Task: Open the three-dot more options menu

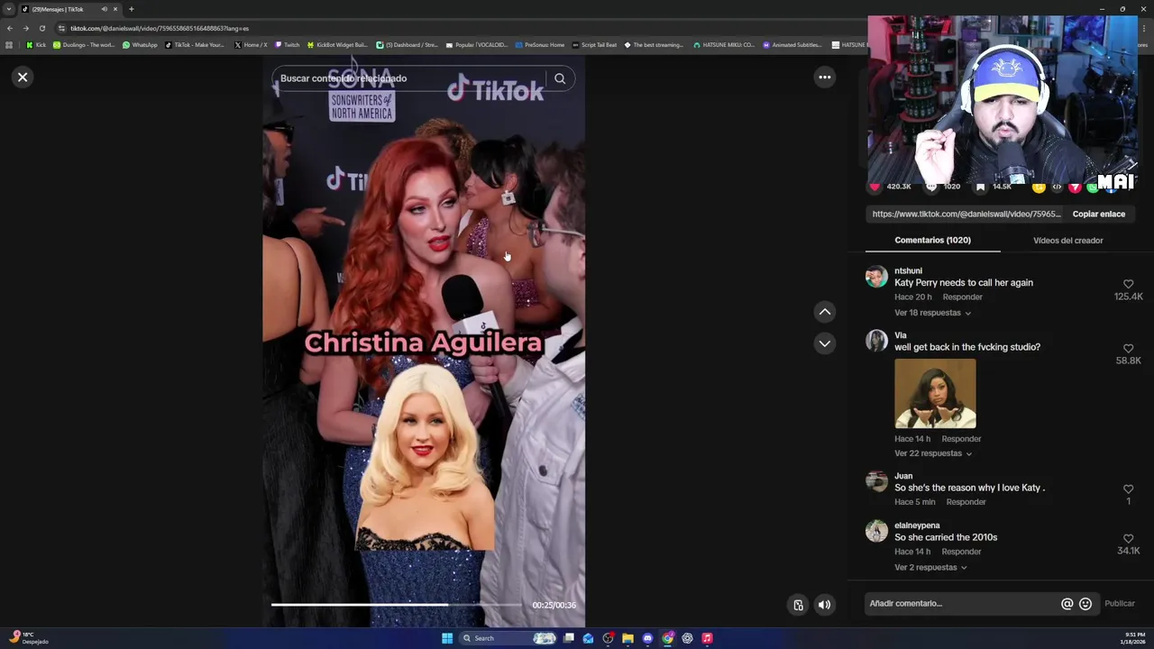Action: (x=824, y=77)
